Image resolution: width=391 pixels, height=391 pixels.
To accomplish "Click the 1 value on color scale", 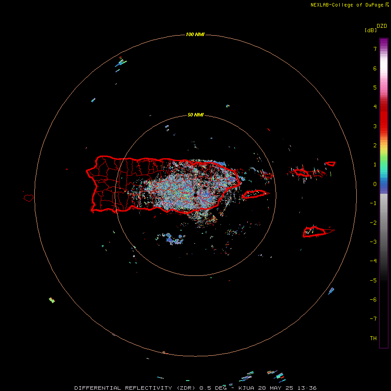I will pos(375,165).
